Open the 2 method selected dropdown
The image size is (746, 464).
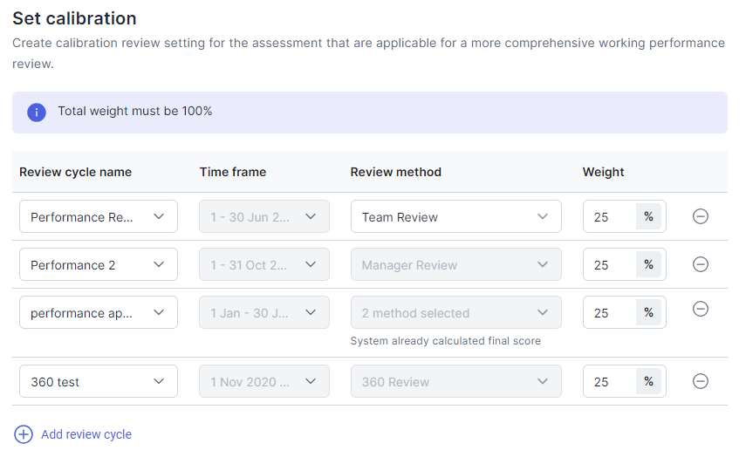tap(455, 312)
